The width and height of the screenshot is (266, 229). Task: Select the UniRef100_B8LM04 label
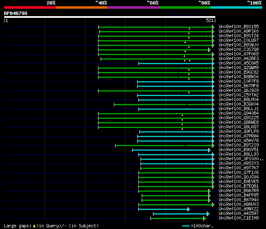click(x=239, y=100)
